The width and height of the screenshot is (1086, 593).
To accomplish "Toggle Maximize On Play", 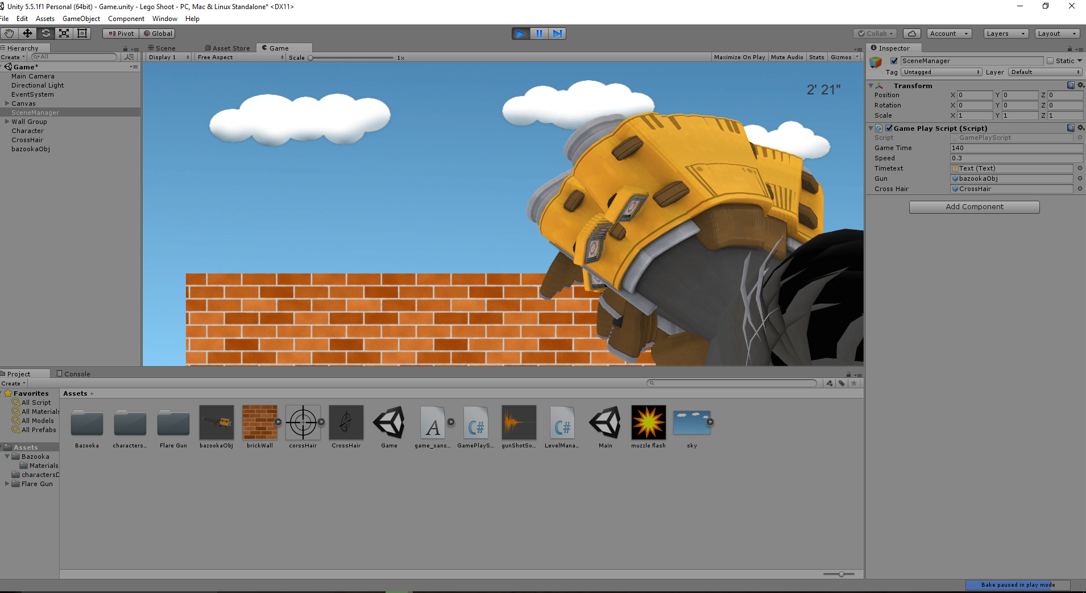I will click(739, 57).
